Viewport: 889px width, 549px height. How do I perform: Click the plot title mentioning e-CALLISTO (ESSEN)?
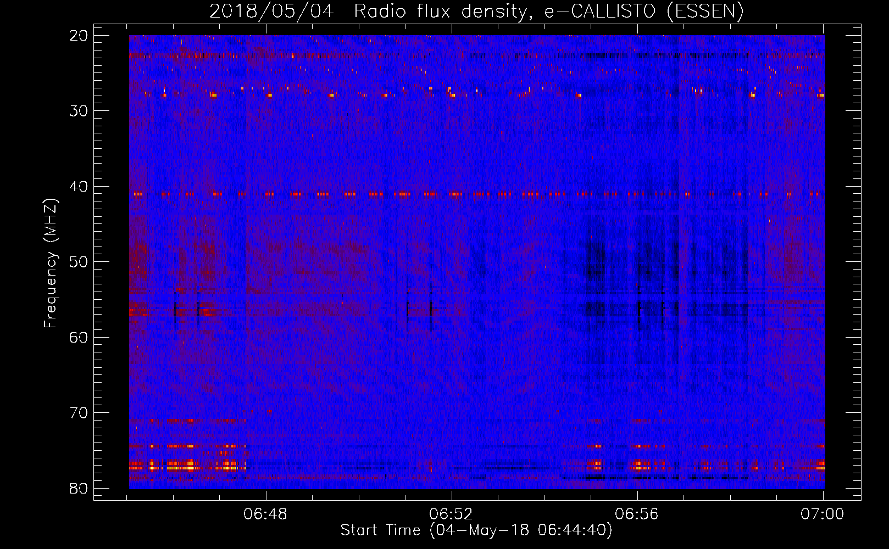(x=476, y=11)
